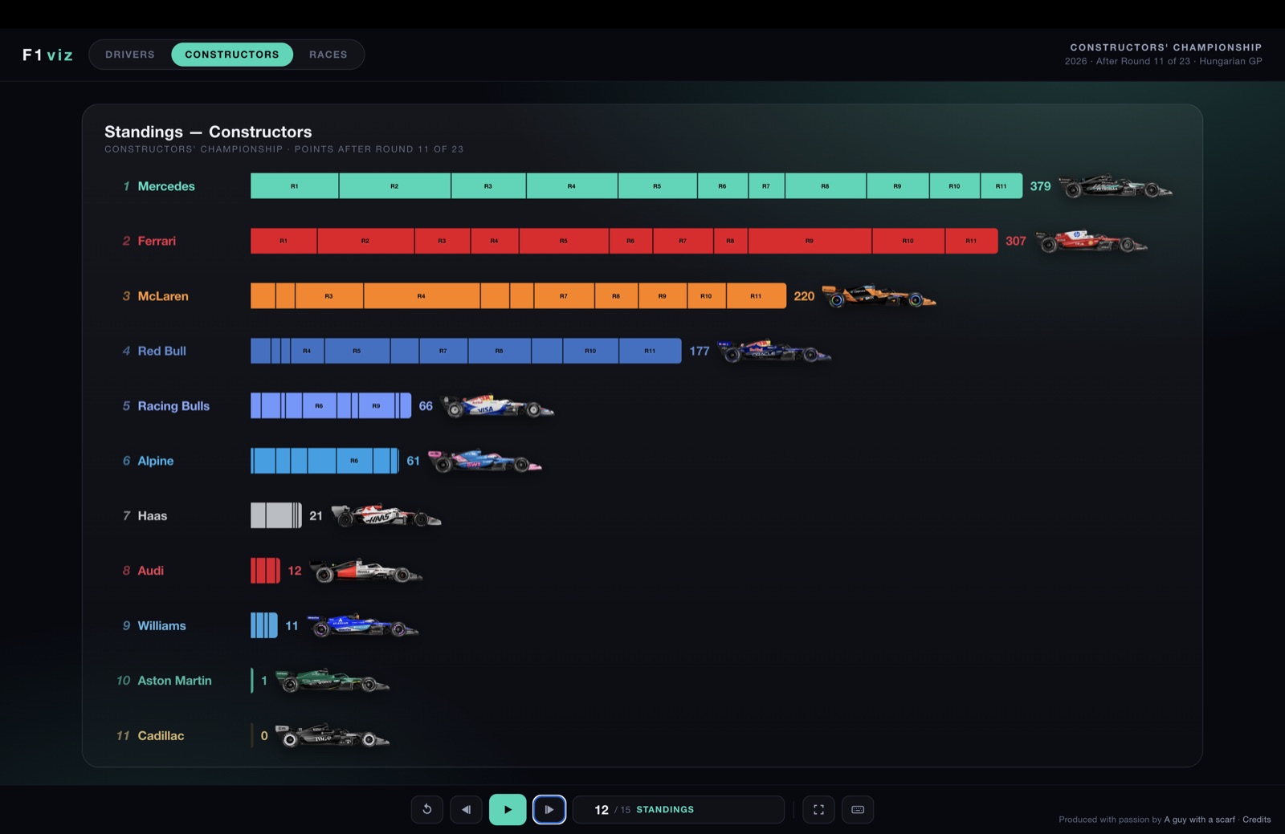1285x834 pixels.
Task: Select Alpine R6 bar segment
Action: tap(354, 461)
